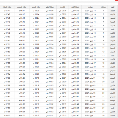Select the صلاة المغرب column header
Image resolution: width=118 pixels, height=118 pixels.
pos(22,7)
